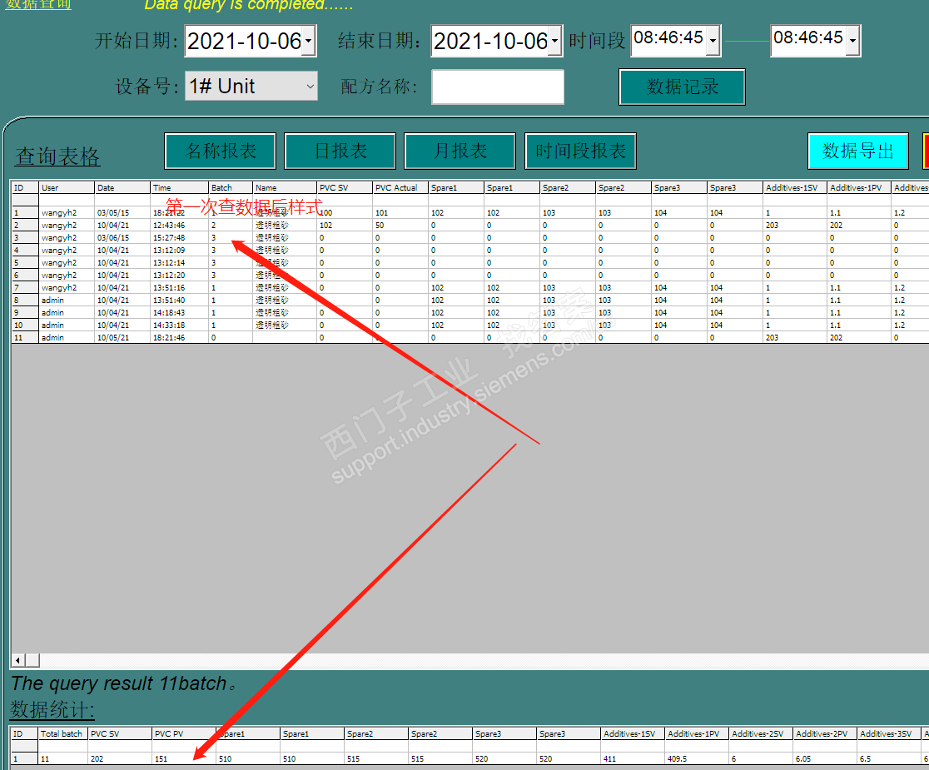This screenshot has width=929, height=770.
Task: Open the 月报表 monthly report
Action: pyautogui.click(x=460, y=151)
